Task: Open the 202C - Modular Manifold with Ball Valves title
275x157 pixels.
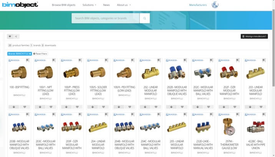Action: click(x=203, y=90)
